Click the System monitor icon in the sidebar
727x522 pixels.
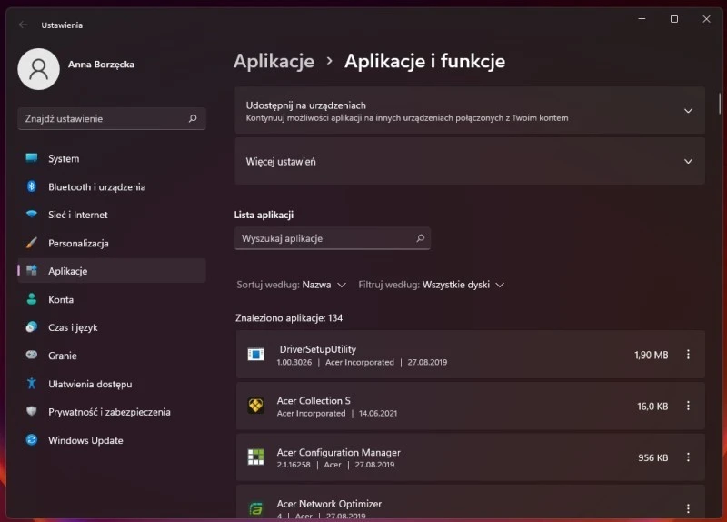[x=32, y=157]
